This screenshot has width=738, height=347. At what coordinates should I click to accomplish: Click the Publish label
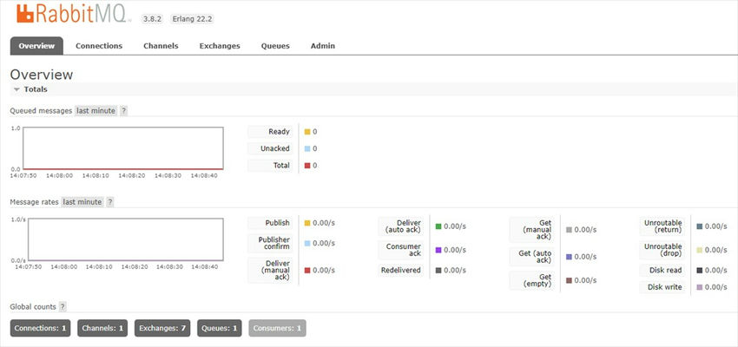pyautogui.click(x=270, y=223)
